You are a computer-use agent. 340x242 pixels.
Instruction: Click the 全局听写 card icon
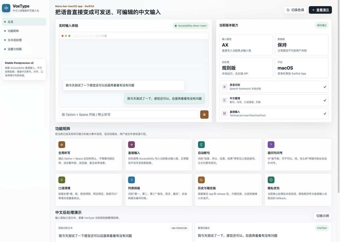62,145
